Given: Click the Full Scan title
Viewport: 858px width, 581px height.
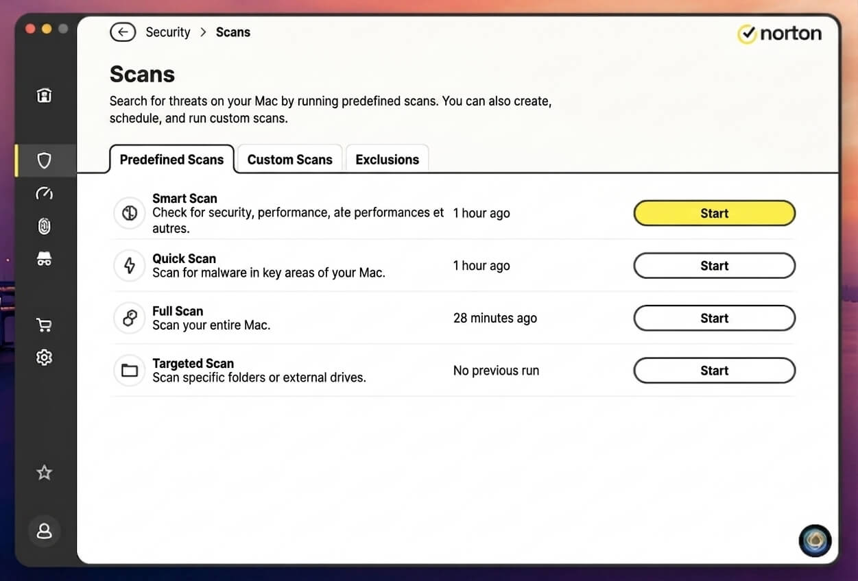Looking at the screenshot, I should pyautogui.click(x=178, y=311).
